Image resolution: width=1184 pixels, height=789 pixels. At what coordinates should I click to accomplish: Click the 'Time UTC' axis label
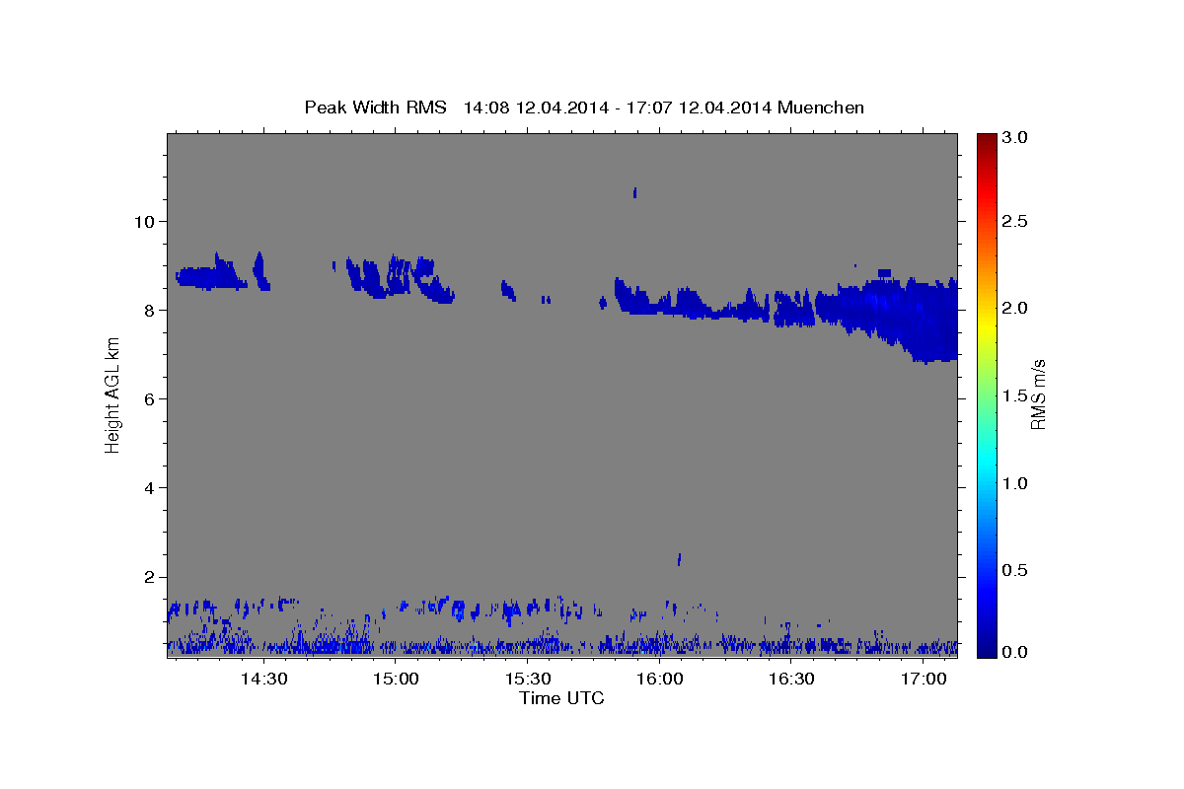click(x=561, y=698)
